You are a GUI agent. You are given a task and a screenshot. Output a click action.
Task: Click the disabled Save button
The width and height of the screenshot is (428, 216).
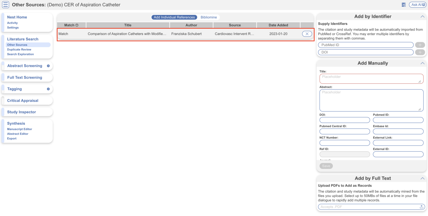(x=326, y=166)
